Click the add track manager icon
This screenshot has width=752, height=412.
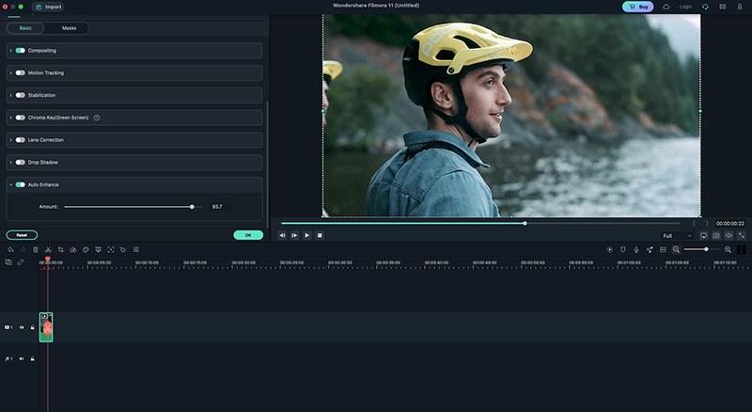pos(8,262)
